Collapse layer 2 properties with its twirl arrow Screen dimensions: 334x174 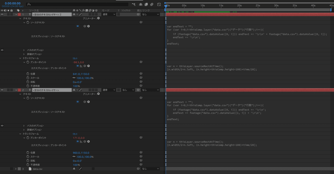pos(16,90)
